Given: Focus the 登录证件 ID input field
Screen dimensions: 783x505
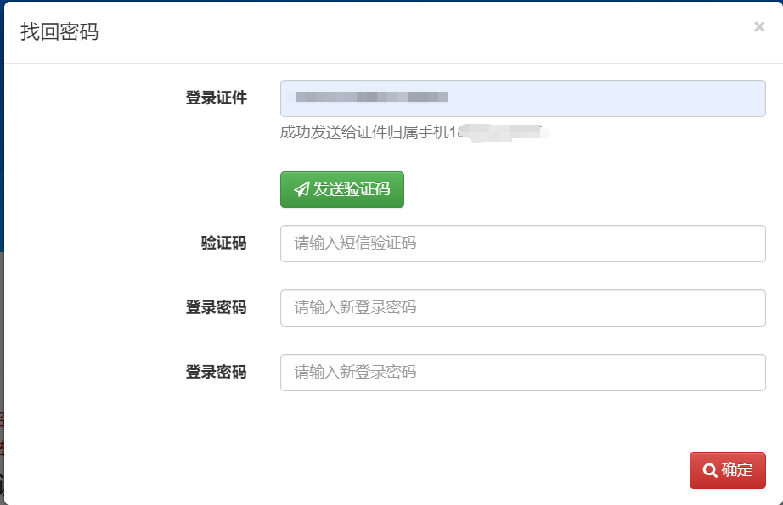Looking at the screenshot, I should (523, 98).
